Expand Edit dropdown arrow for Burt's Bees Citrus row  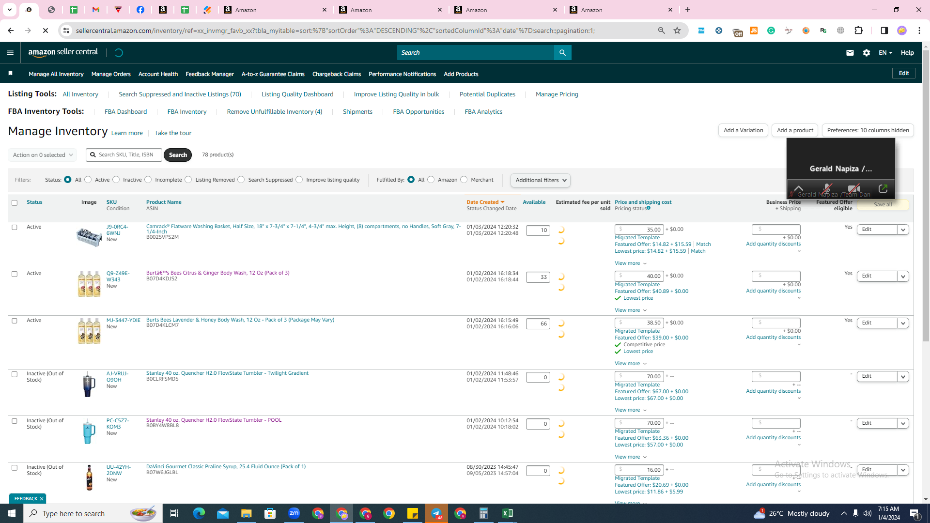click(x=903, y=276)
